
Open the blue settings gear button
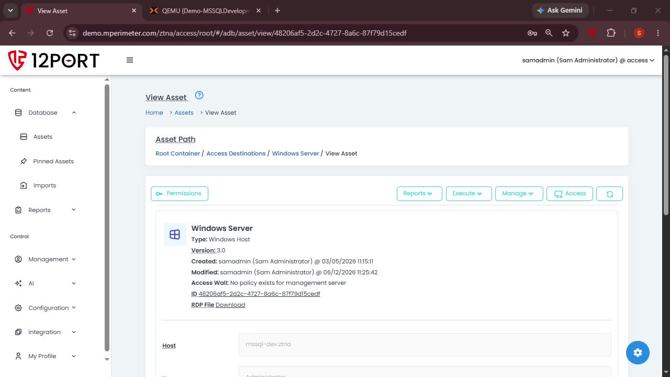pos(638,352)
